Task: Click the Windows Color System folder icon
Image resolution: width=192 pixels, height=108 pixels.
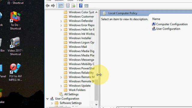Action: (x=65, y=12)
